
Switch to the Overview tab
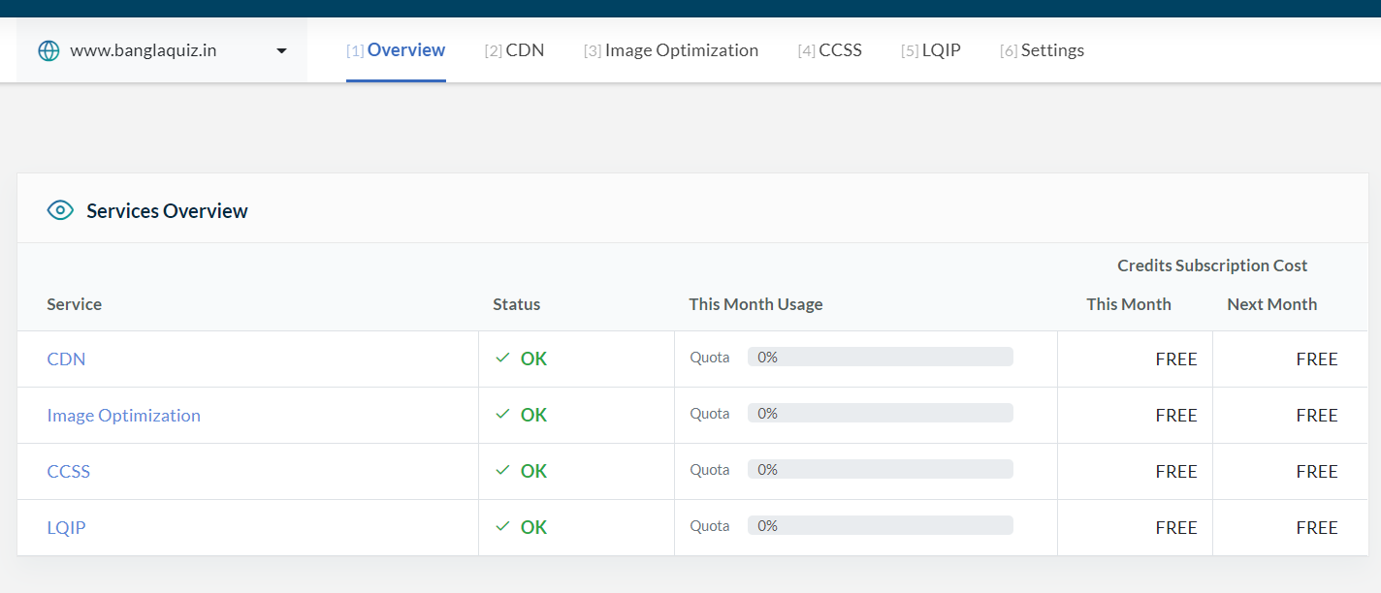[x=396, y=50]
